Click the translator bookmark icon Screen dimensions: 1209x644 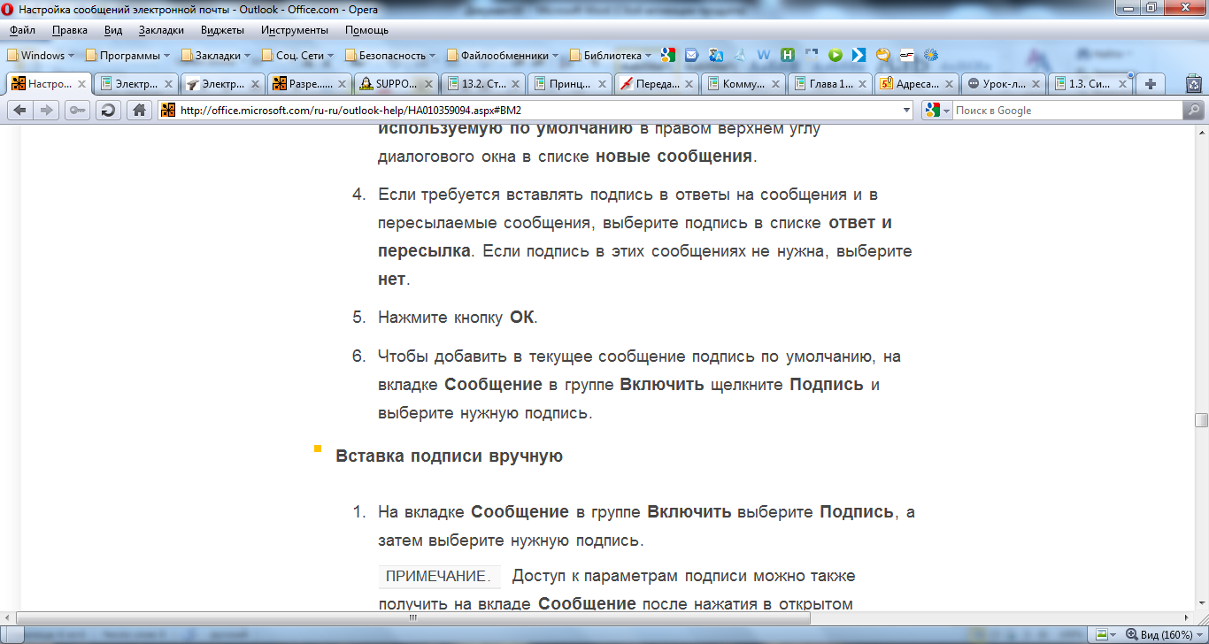[x=716, y=55]
